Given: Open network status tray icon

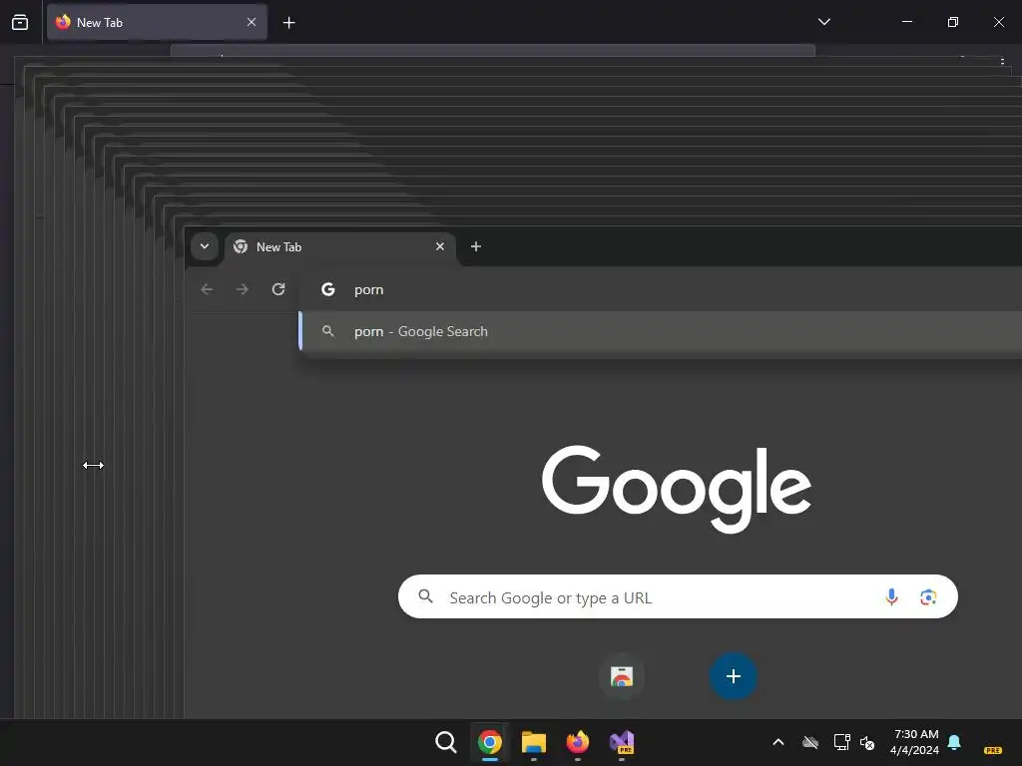Looking at the screenshot, I should pyautogui.click(x=841, y=742).
